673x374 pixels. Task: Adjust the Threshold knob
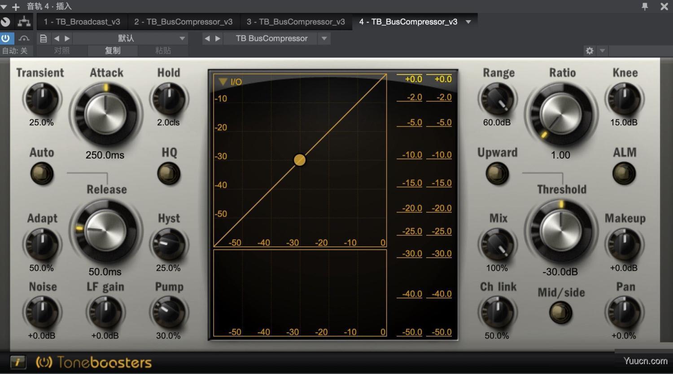point(561,230)
